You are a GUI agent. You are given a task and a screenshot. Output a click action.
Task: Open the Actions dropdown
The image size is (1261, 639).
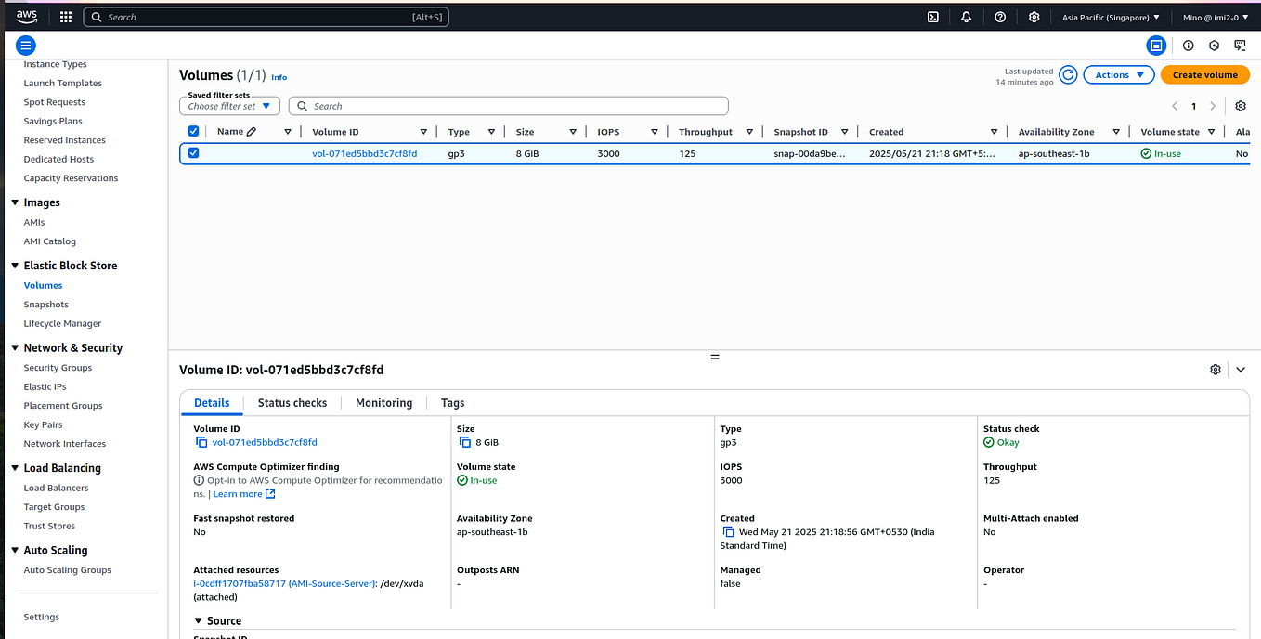(x=1118, y=74)
